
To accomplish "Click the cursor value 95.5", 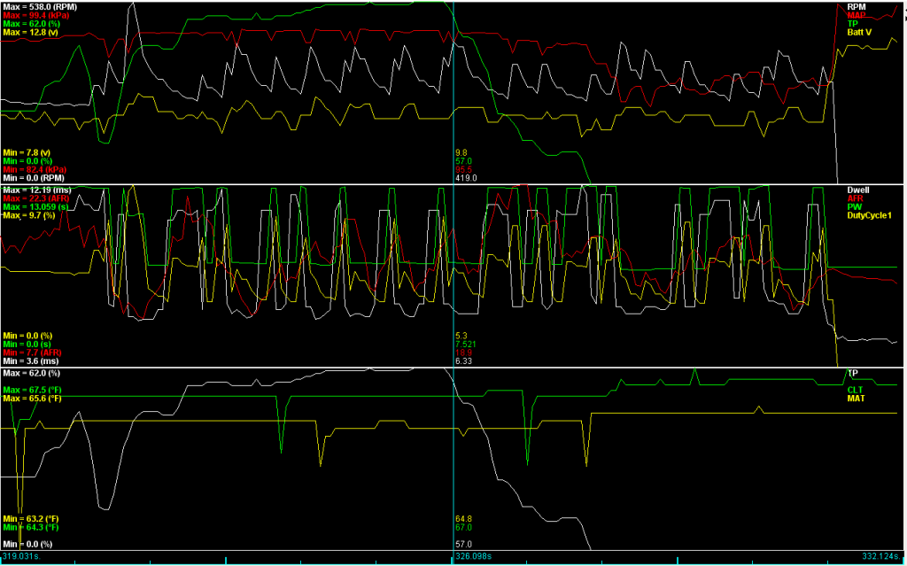I will (464, 169).
